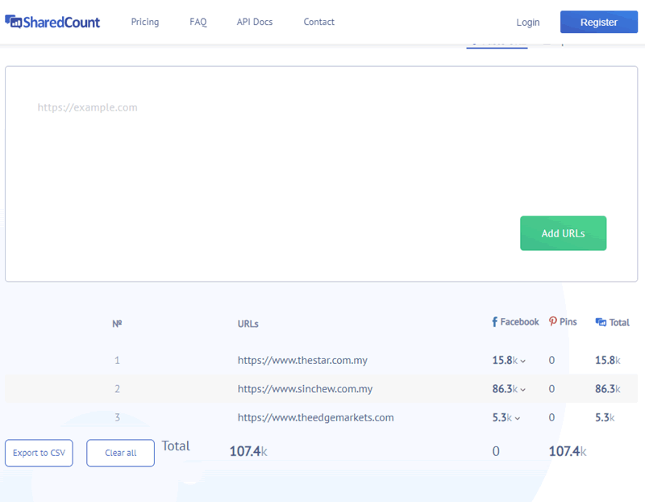Image resolution: width=645 pixels, height=502 pixels.
Task: Click the Facebook column header icon
Action: tap(495, 322)
